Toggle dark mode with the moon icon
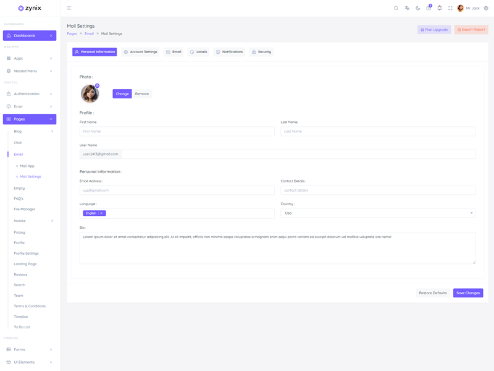 417,8
